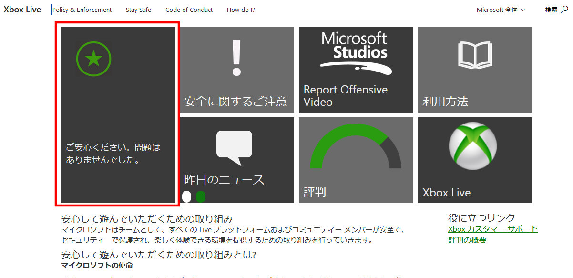Open the exclamation mark safety notice tile
The height and width of the screenshot is (278, 573).
[237, 70]
